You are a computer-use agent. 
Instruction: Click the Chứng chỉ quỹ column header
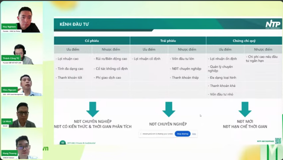(x=244, y=41)
